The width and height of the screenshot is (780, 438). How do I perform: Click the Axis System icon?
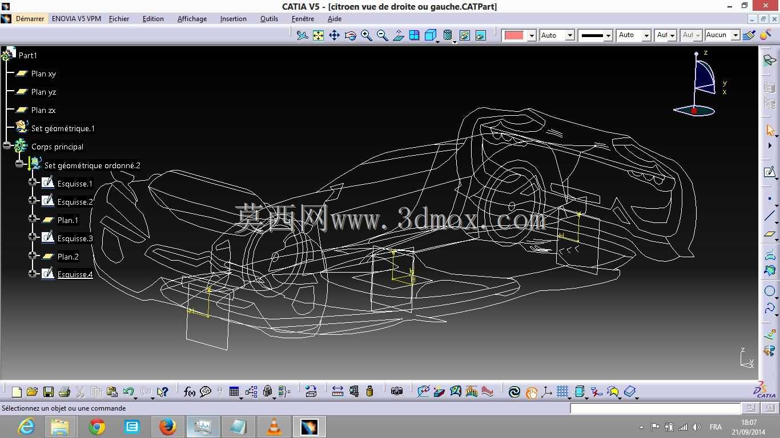(546, 392)
